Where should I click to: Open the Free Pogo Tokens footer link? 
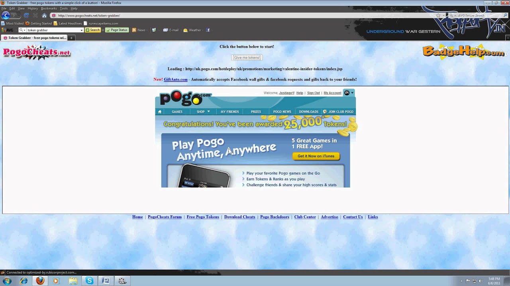[203, 217]
